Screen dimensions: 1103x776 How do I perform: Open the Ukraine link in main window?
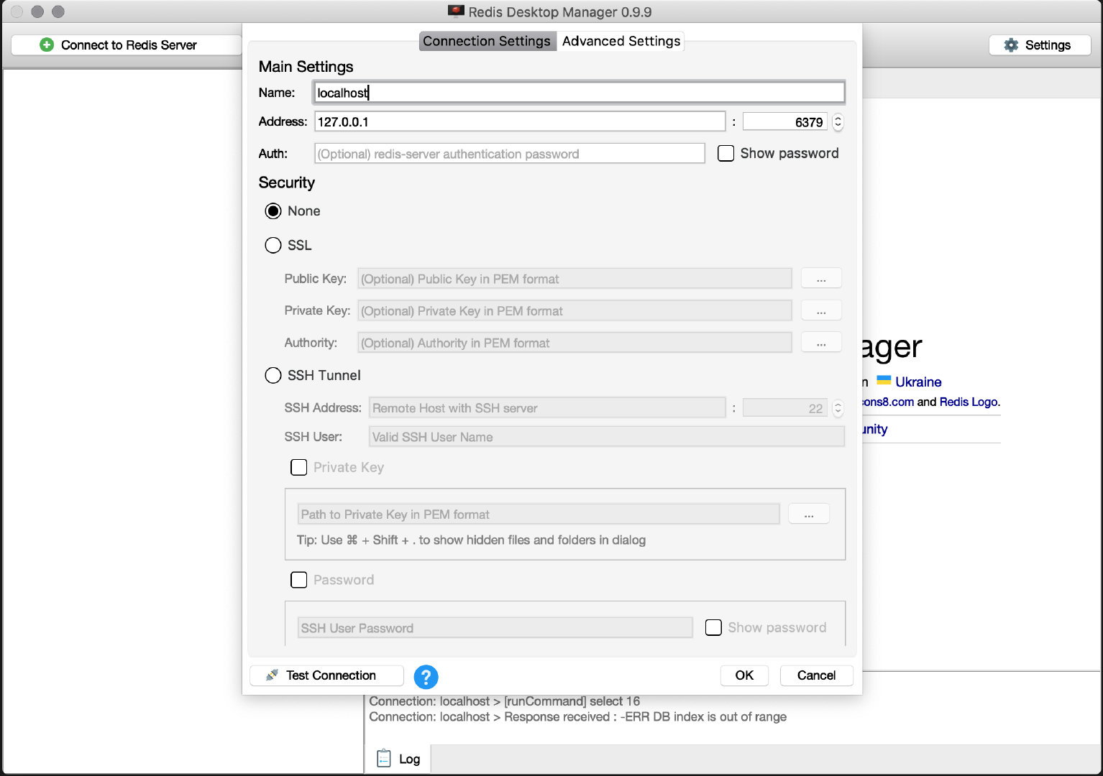(x=918, y=382)
